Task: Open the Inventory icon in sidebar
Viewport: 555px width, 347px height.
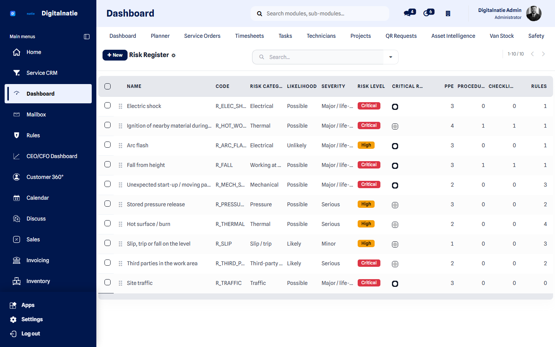Action: (17, 281)
